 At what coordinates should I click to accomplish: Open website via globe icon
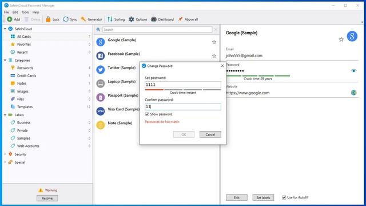click(x=353, y=93)
